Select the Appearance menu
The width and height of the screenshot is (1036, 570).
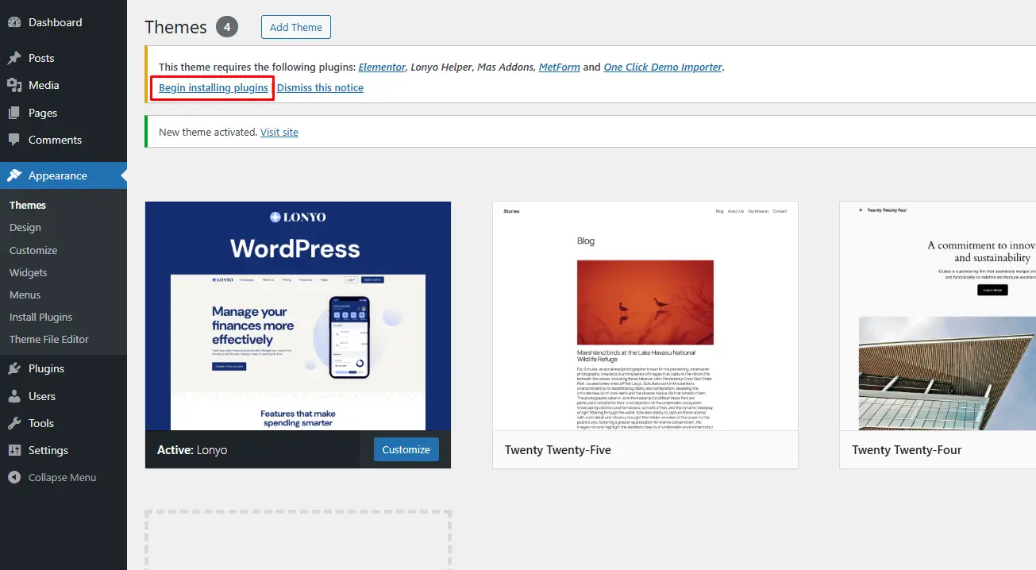click(64, 175)
